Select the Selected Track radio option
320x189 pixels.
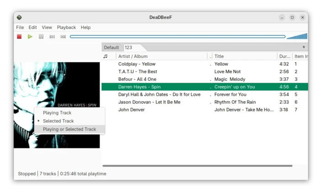(58, 121)
